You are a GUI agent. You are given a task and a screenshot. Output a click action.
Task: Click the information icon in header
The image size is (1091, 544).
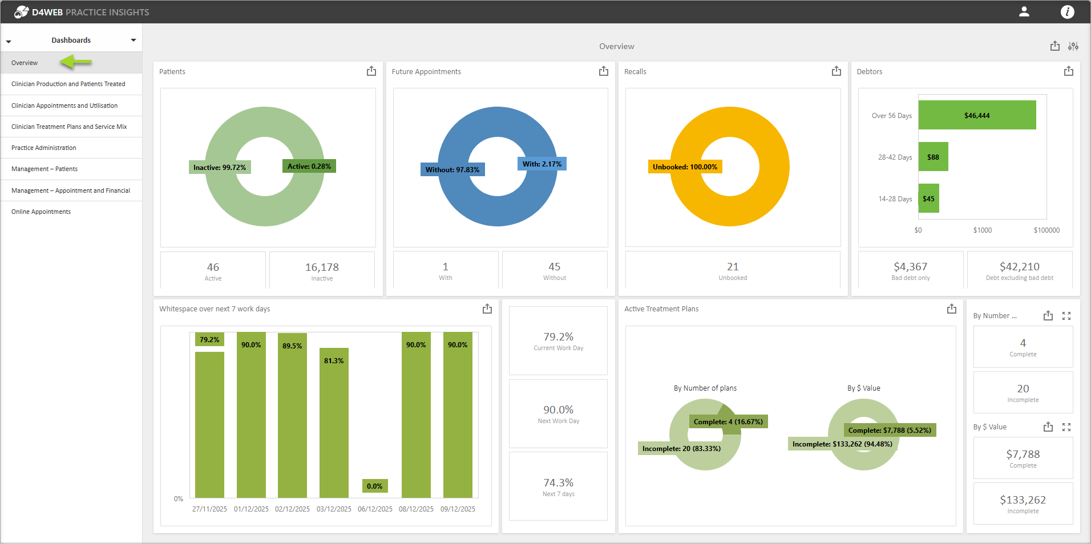[1067, 12]
